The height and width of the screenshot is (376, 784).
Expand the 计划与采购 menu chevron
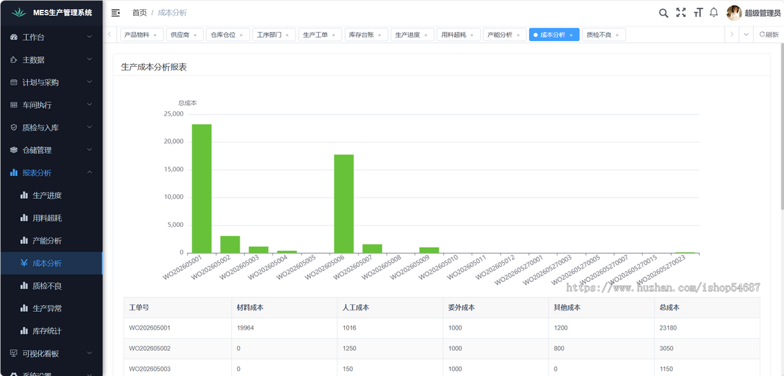pyautogui.click(x=90, y=82)
